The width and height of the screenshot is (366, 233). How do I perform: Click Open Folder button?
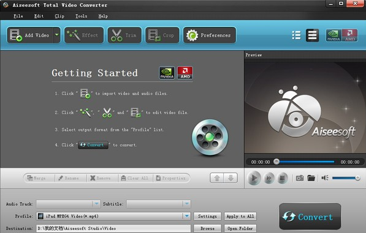(240, 228)
